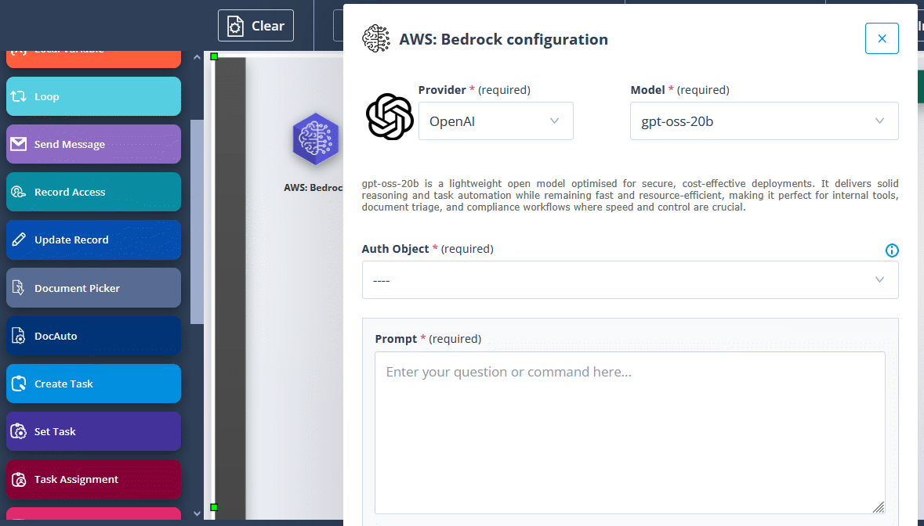
Task: Click the sidebar scroll up arrow
Action: coord(197,57)
